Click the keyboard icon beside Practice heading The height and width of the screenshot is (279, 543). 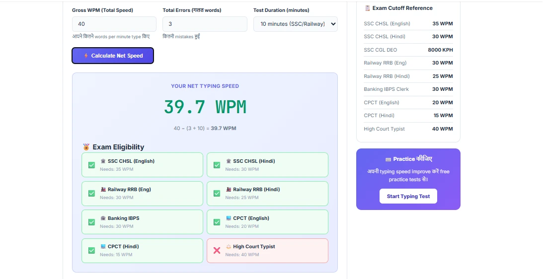coord(388,159)
